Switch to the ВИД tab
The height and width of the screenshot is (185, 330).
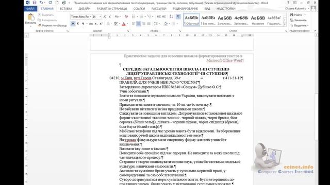207,9
